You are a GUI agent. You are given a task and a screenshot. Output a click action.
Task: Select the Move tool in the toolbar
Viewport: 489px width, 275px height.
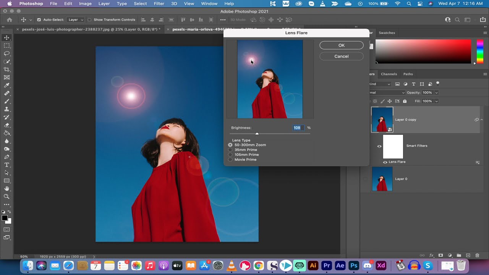point(6,37)
